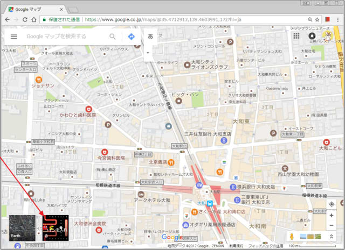This screenshot has width=345, height=250.
Task: Reload the page with the refresh icon
Action: (32, 19)
